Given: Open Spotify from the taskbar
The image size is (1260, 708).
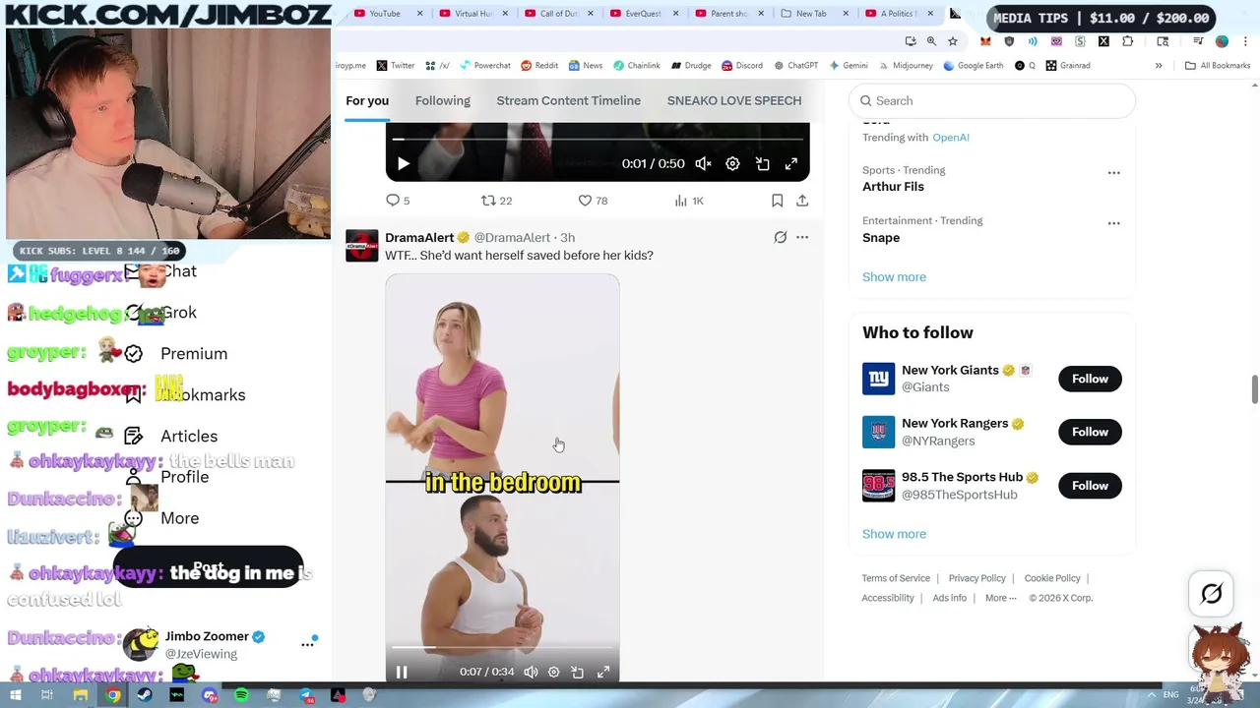Looking at the screenshot, I should 241,696.
